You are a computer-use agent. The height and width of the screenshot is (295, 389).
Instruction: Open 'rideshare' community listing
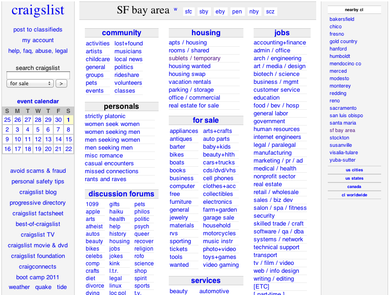127,75
